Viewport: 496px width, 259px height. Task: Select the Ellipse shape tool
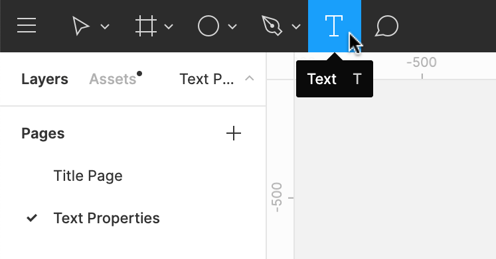coord(208,26)
